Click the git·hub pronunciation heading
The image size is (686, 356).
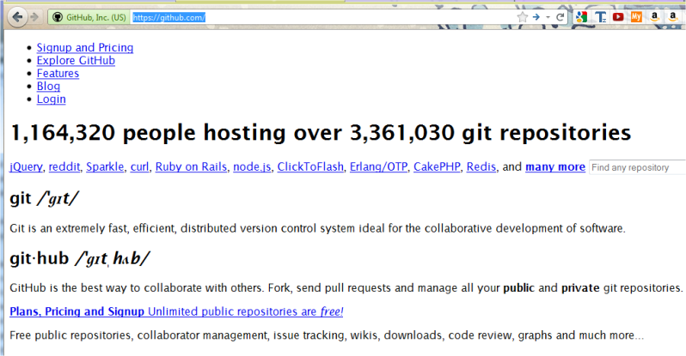click(79, 258)
